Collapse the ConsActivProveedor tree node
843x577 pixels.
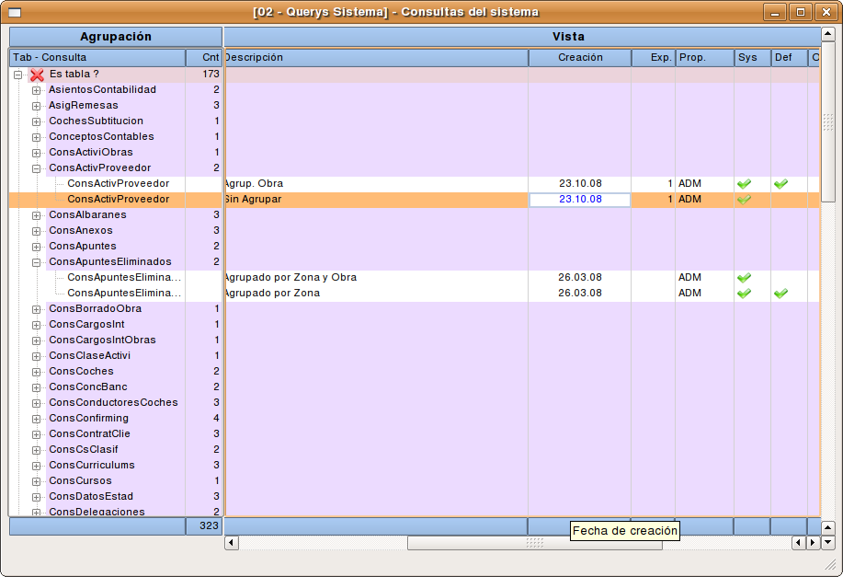click(x=35, y=167)
